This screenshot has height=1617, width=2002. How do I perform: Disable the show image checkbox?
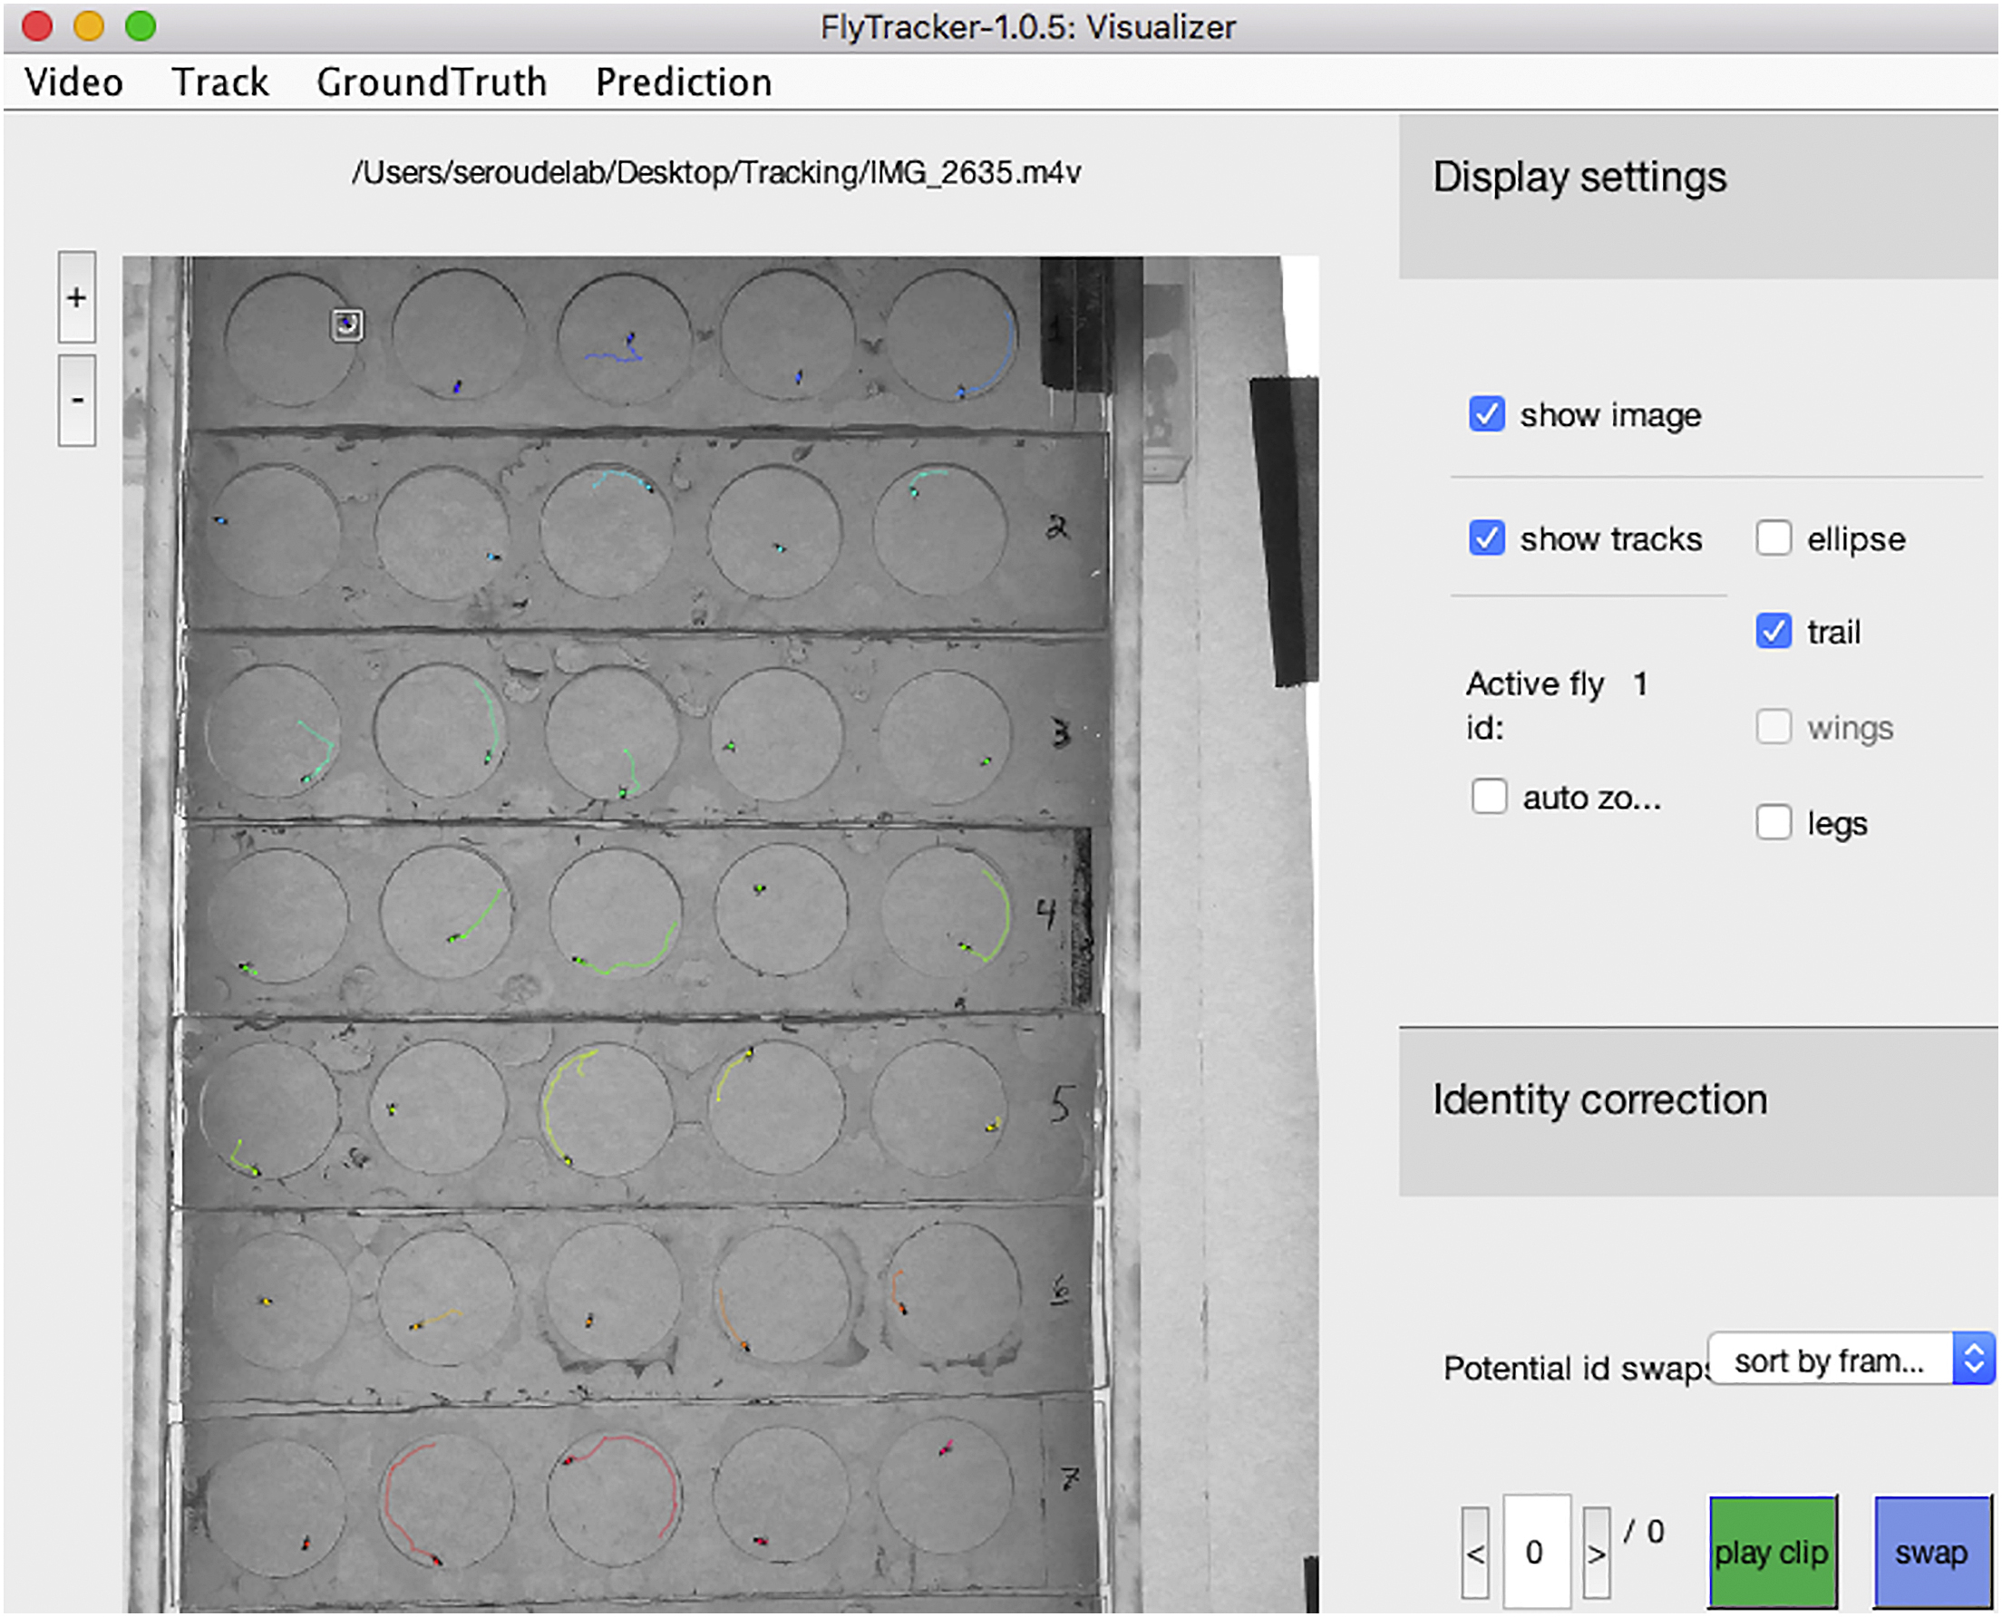1486,414
